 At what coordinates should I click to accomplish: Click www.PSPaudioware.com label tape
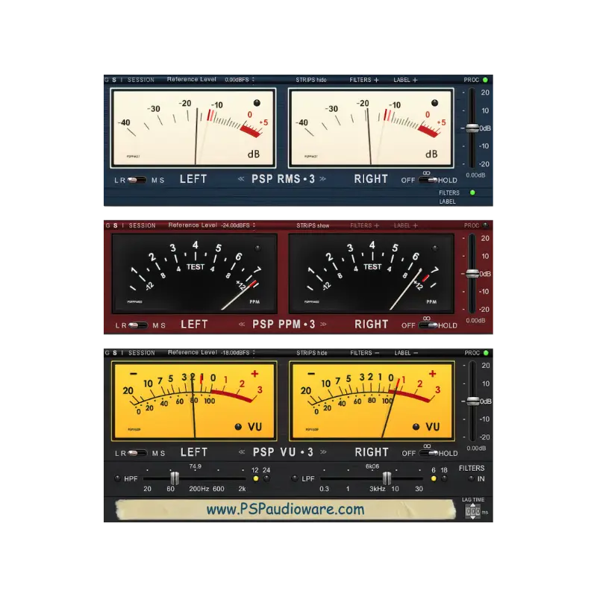(285, 510)
